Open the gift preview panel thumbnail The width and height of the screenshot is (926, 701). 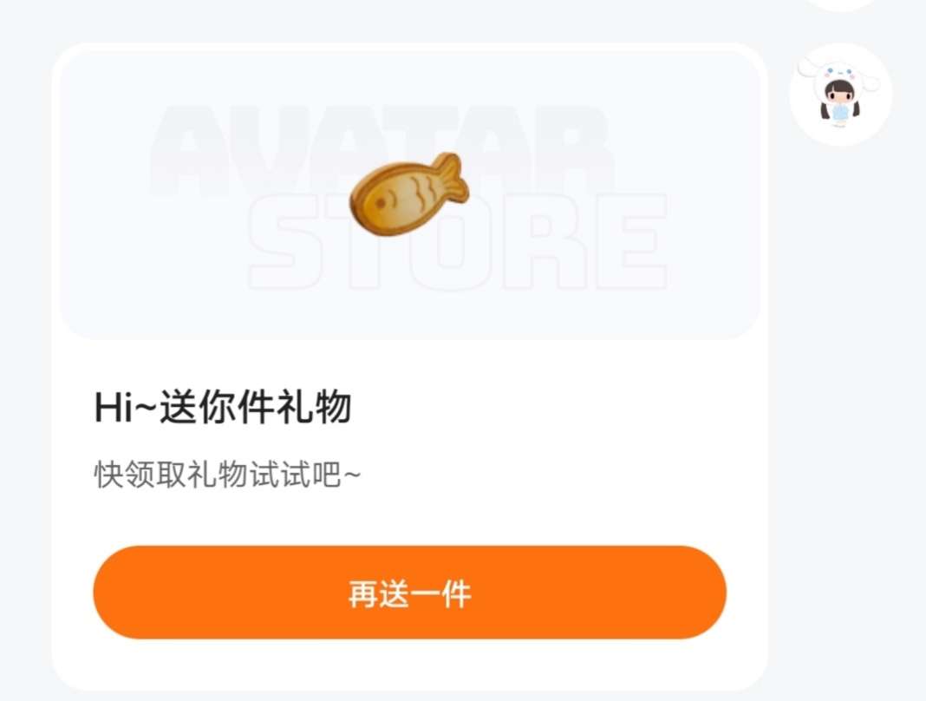click(x=409, y=195)
